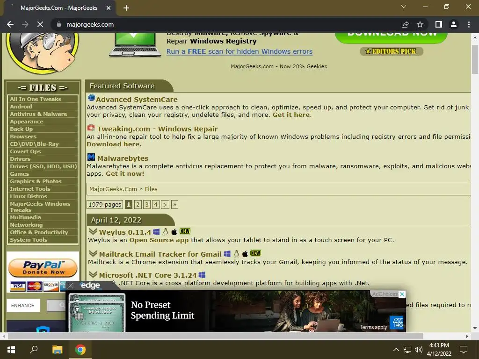This screenshot has width=479, height=359.
Task: Click Get it now! link
Action: click(125, 174)
